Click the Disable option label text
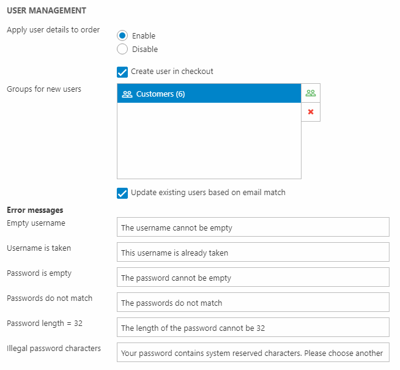The width and height of the screenshot is (400, 370). coord(145,49)
